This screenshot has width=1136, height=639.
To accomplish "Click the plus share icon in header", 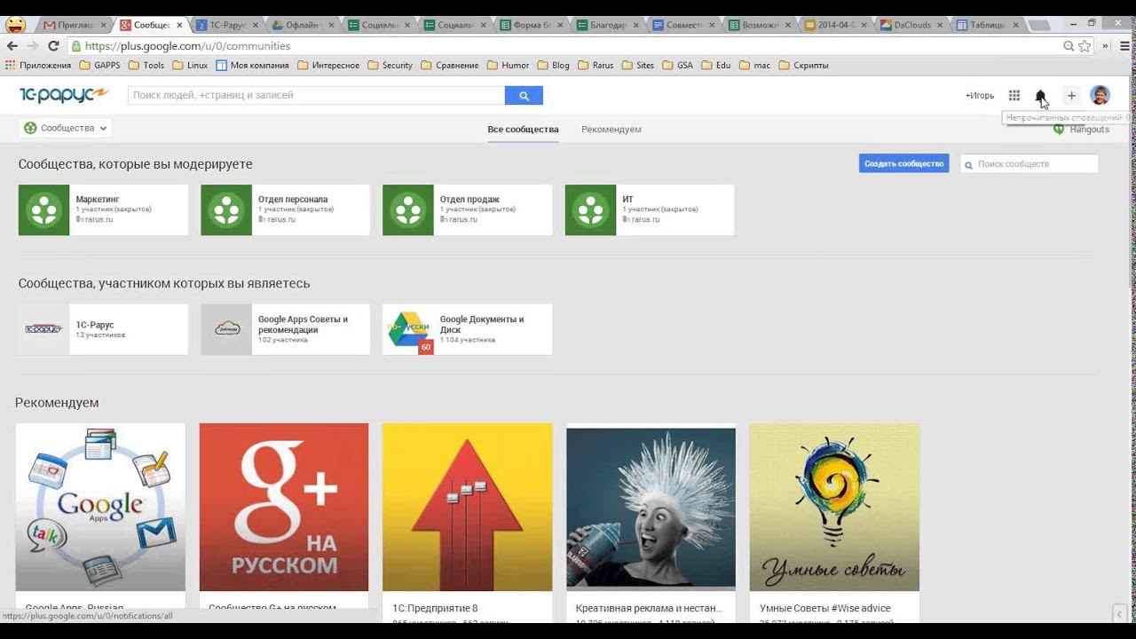I will click(x=1071, y=96).
